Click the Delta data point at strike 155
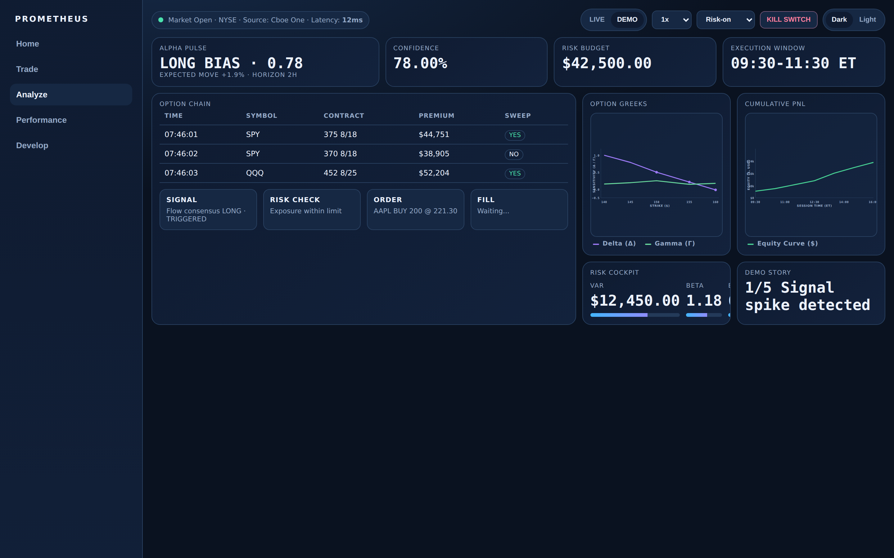Viewport: 894px width, 558px height. (x=689, y=182)
